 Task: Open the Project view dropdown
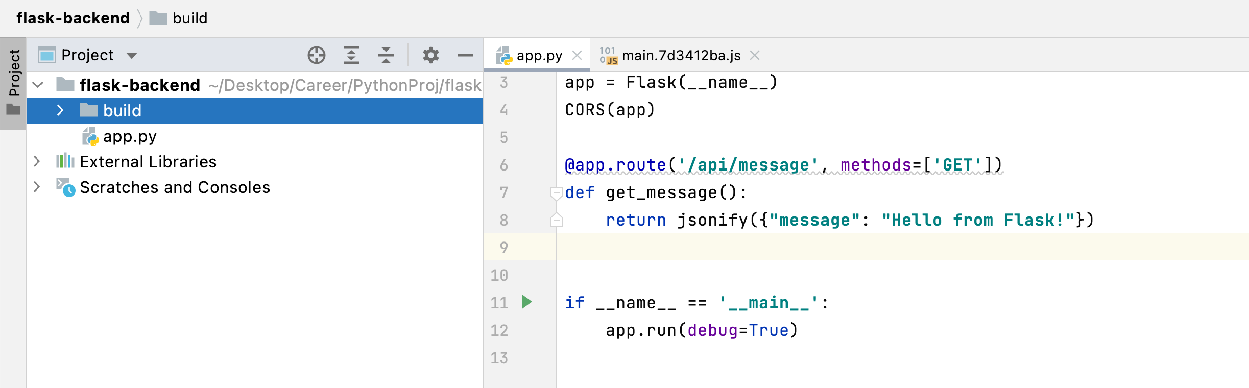132,55
